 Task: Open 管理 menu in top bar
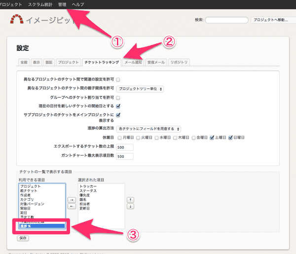(x=62, y=4)
